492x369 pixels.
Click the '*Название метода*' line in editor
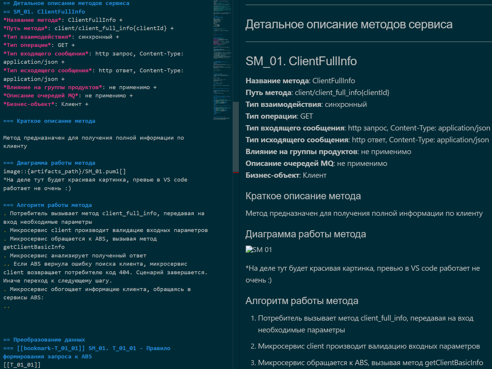point(63,20)
